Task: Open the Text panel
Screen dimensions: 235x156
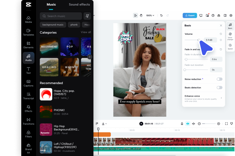Action: [x=29, y=70]
